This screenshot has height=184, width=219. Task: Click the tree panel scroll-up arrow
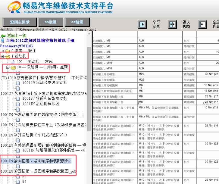[89, 34]
